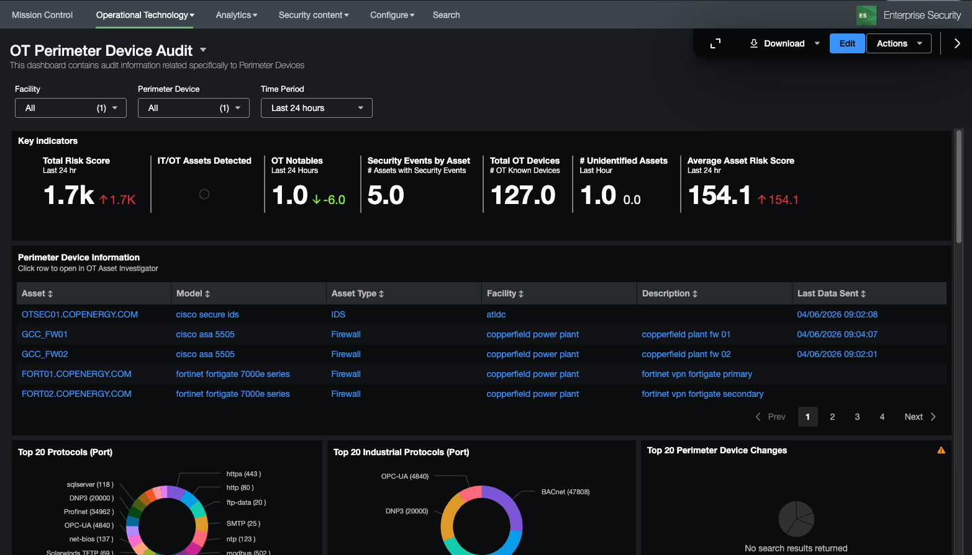This screenshot has width=972, height=555.
Task: Click the dashboard vertical scrollbar
Action: click(959, 186)
